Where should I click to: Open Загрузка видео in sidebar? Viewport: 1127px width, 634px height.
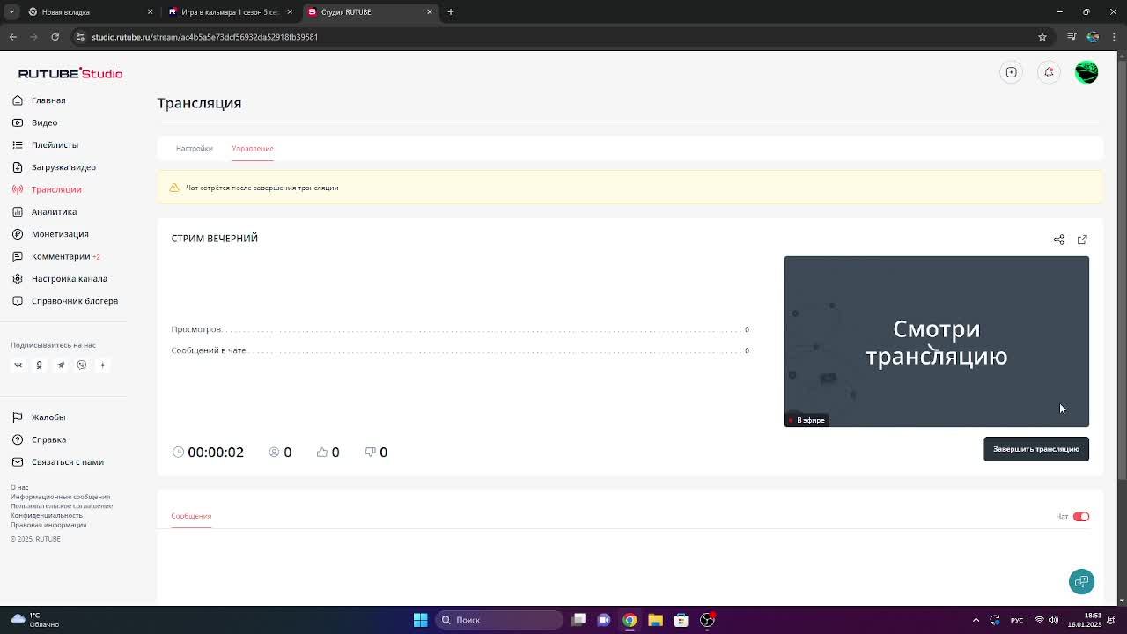(63, 167)
